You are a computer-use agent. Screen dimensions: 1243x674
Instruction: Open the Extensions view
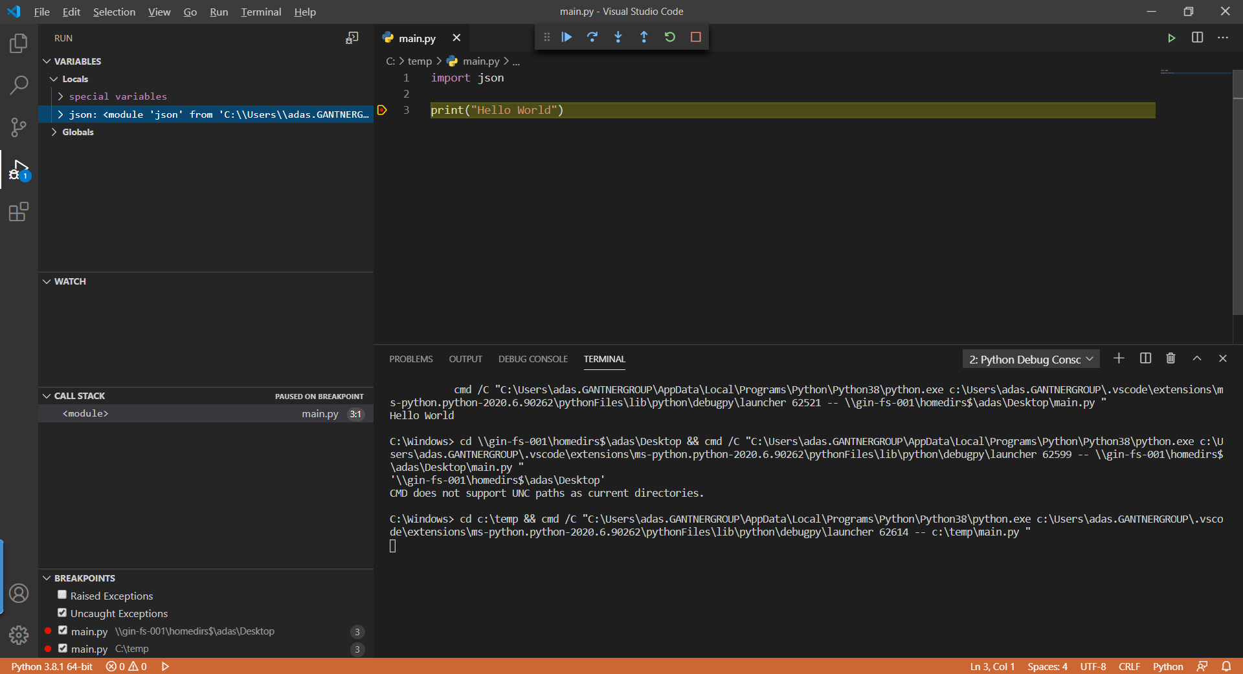(19, 212)
